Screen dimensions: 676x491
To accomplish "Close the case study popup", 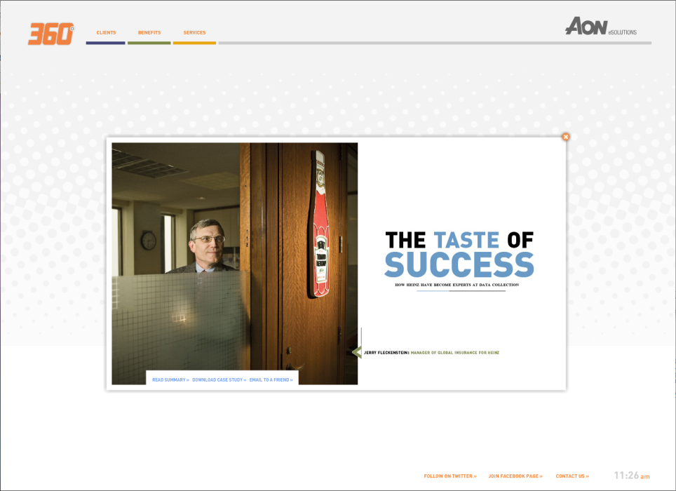I will pyautogui.click(x=565, y=137).
